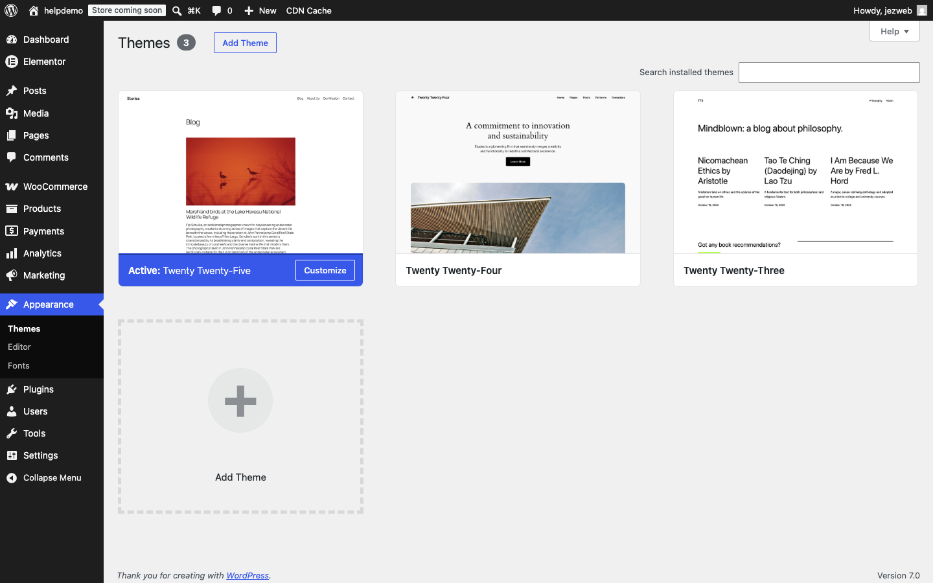This screenshot has width=933, height=583.
Task: Click the theme count badge 3
Action: pyautogui.click(x=186, y=43)
